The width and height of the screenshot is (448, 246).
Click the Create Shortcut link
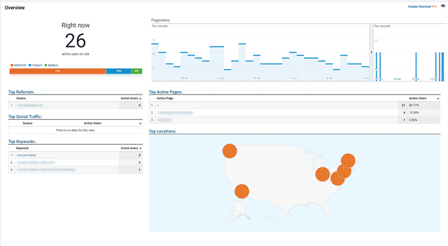pyautogui.click(x=420, y=7)
